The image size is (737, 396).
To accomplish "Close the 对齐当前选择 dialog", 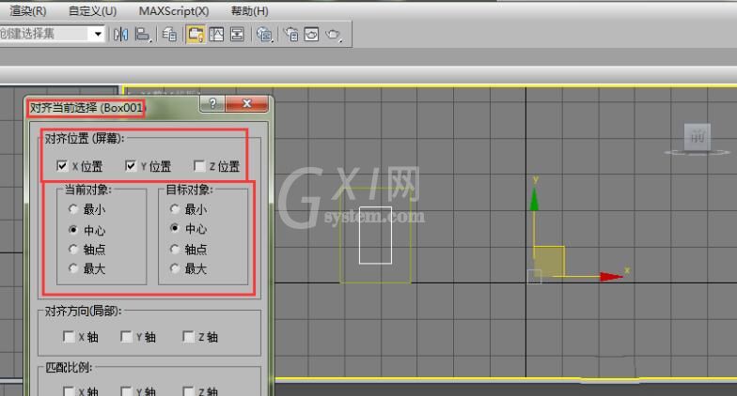I will [x=246, y=103].
